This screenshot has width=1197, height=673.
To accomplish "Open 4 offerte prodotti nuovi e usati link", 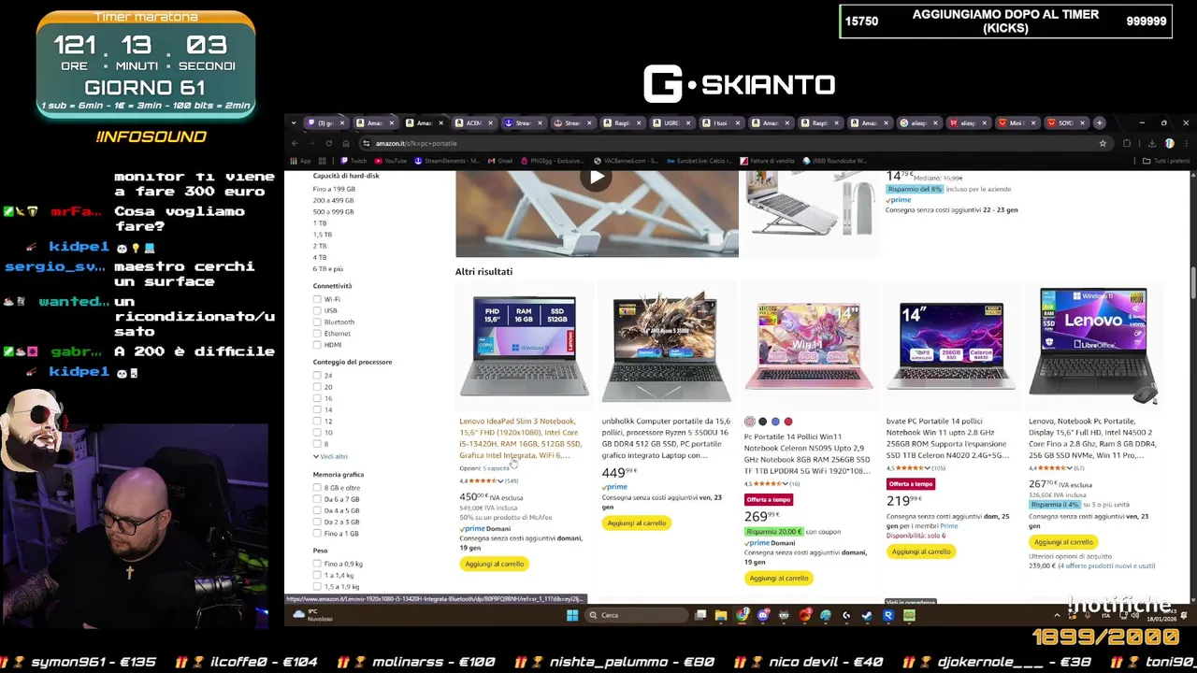I will tap(1107, 566).
